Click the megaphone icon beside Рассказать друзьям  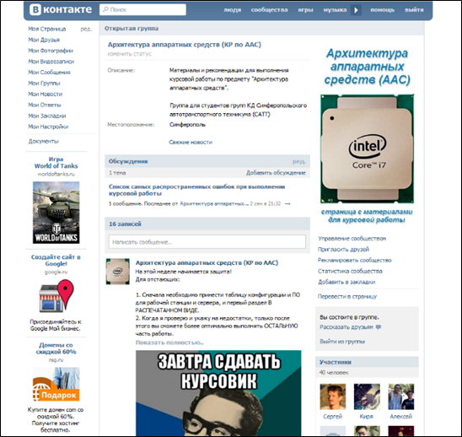379,327
